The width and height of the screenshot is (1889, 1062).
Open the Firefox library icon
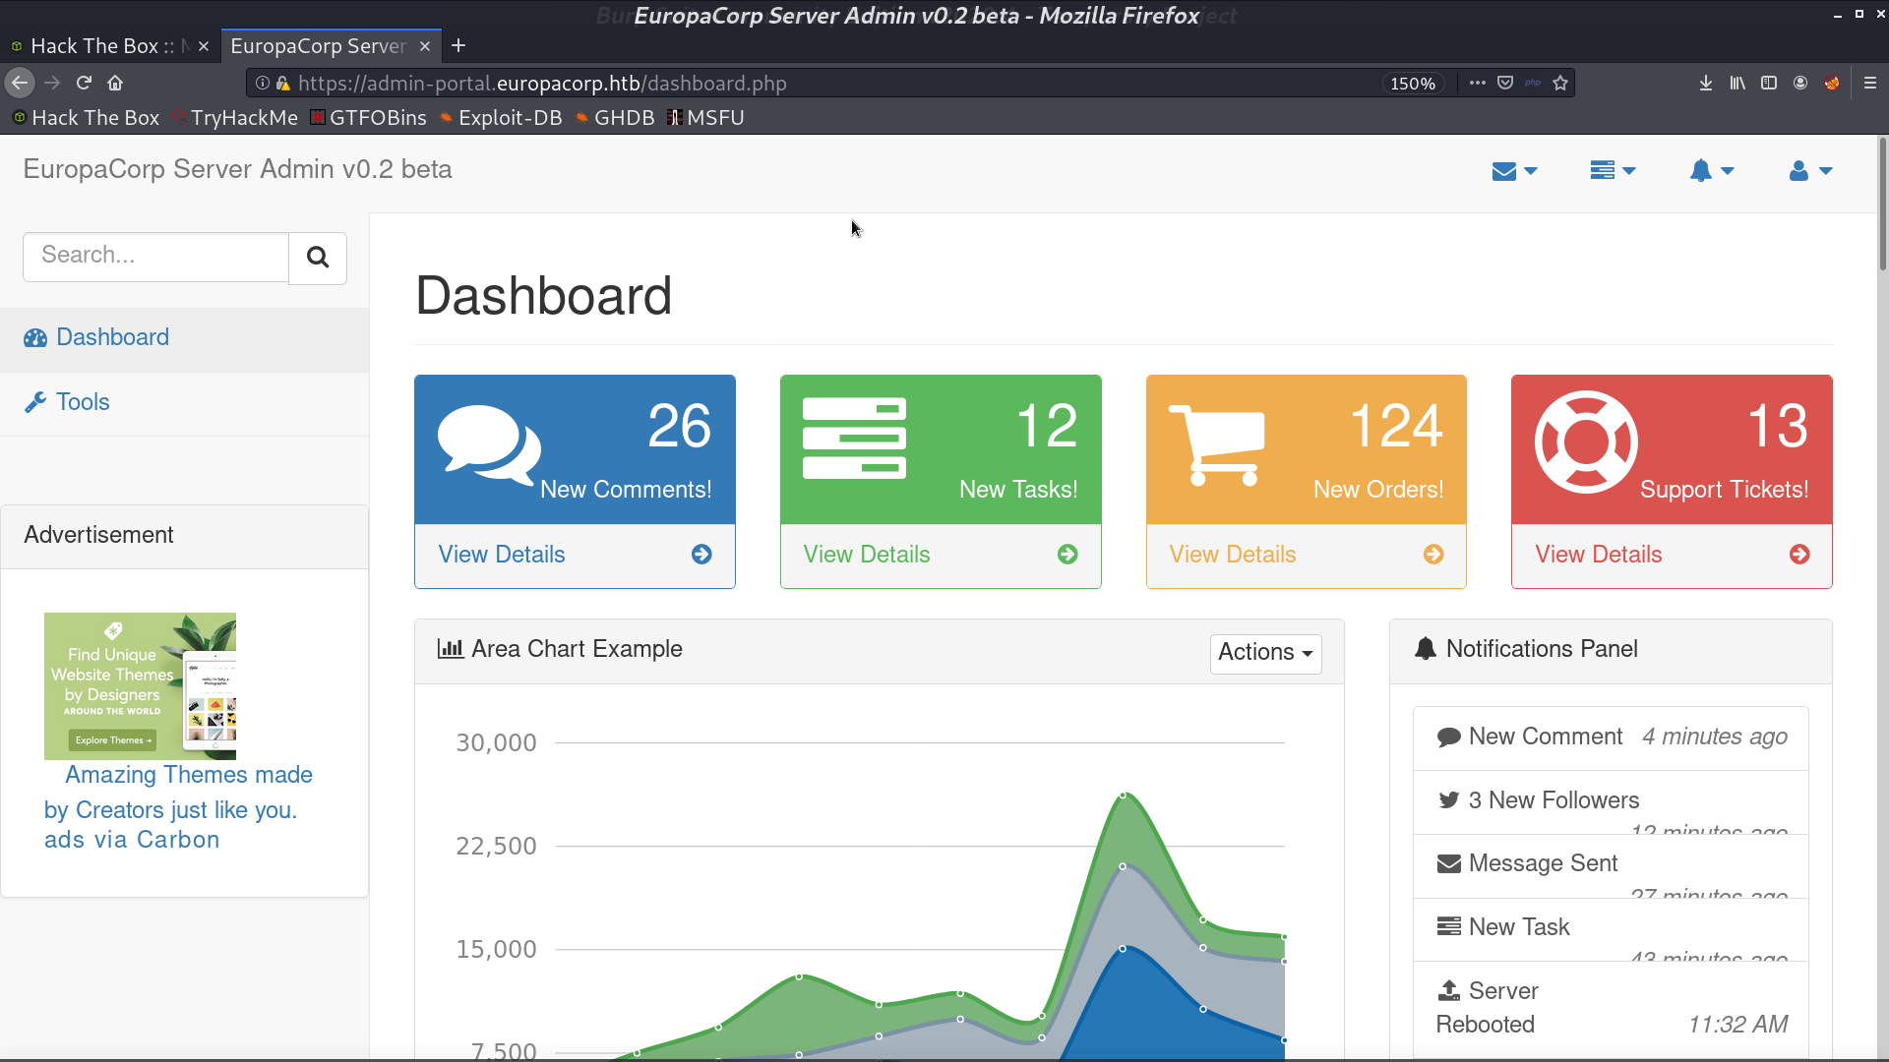pyautogui.click(x=1737, y=83)
